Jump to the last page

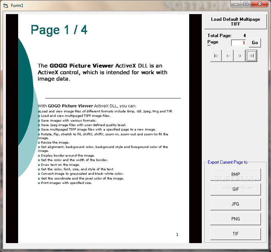click(x=251, y=56)
